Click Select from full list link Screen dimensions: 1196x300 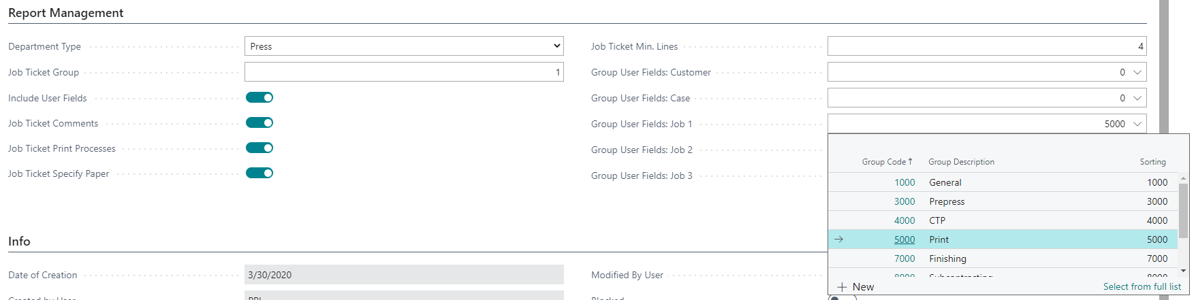pyautogui.click(x=1142, y=287)
